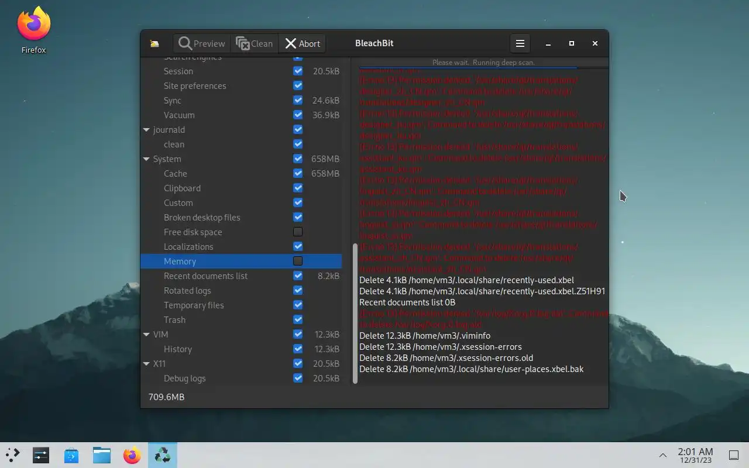
Task: Launch Discover software center from taskbar
Action: 71,455
